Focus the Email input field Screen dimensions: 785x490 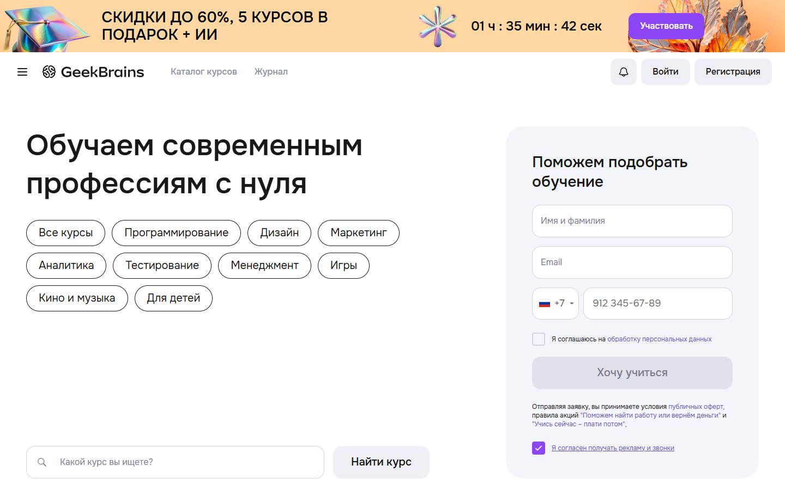coord(632,262)
